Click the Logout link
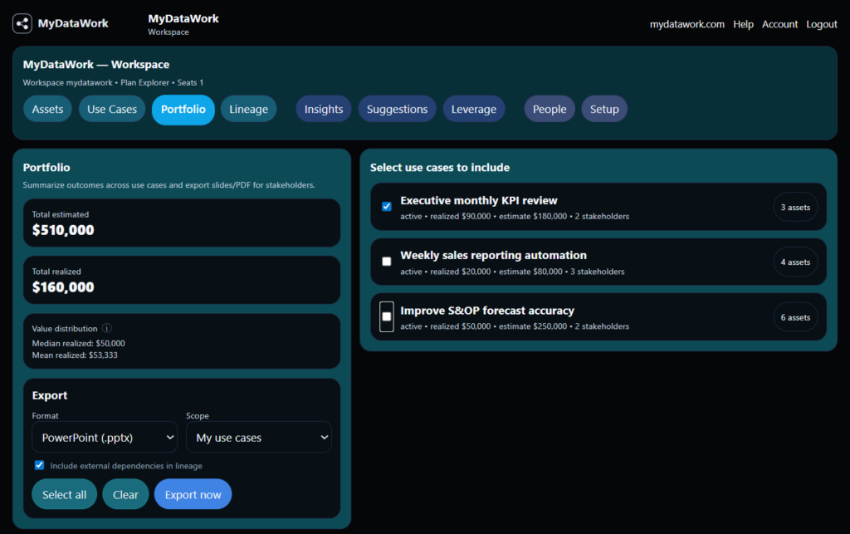Viewport: 850px width, 534px height. click(821, 24)
